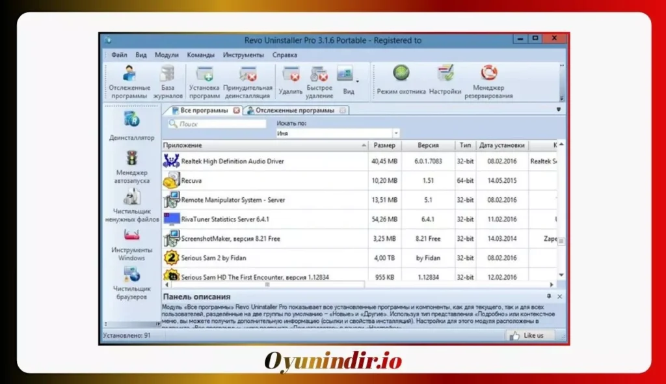Open the Вид menu
666x384 pixels.
tap(141, 55)
